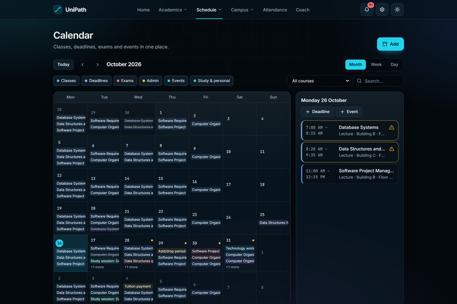Open Database System class on October 21

click(138, 220)
